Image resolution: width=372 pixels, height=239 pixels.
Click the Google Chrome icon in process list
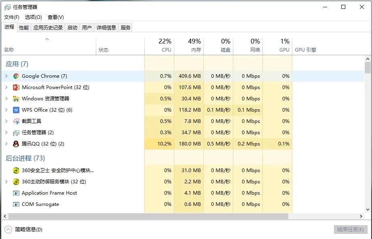(16, 76)
